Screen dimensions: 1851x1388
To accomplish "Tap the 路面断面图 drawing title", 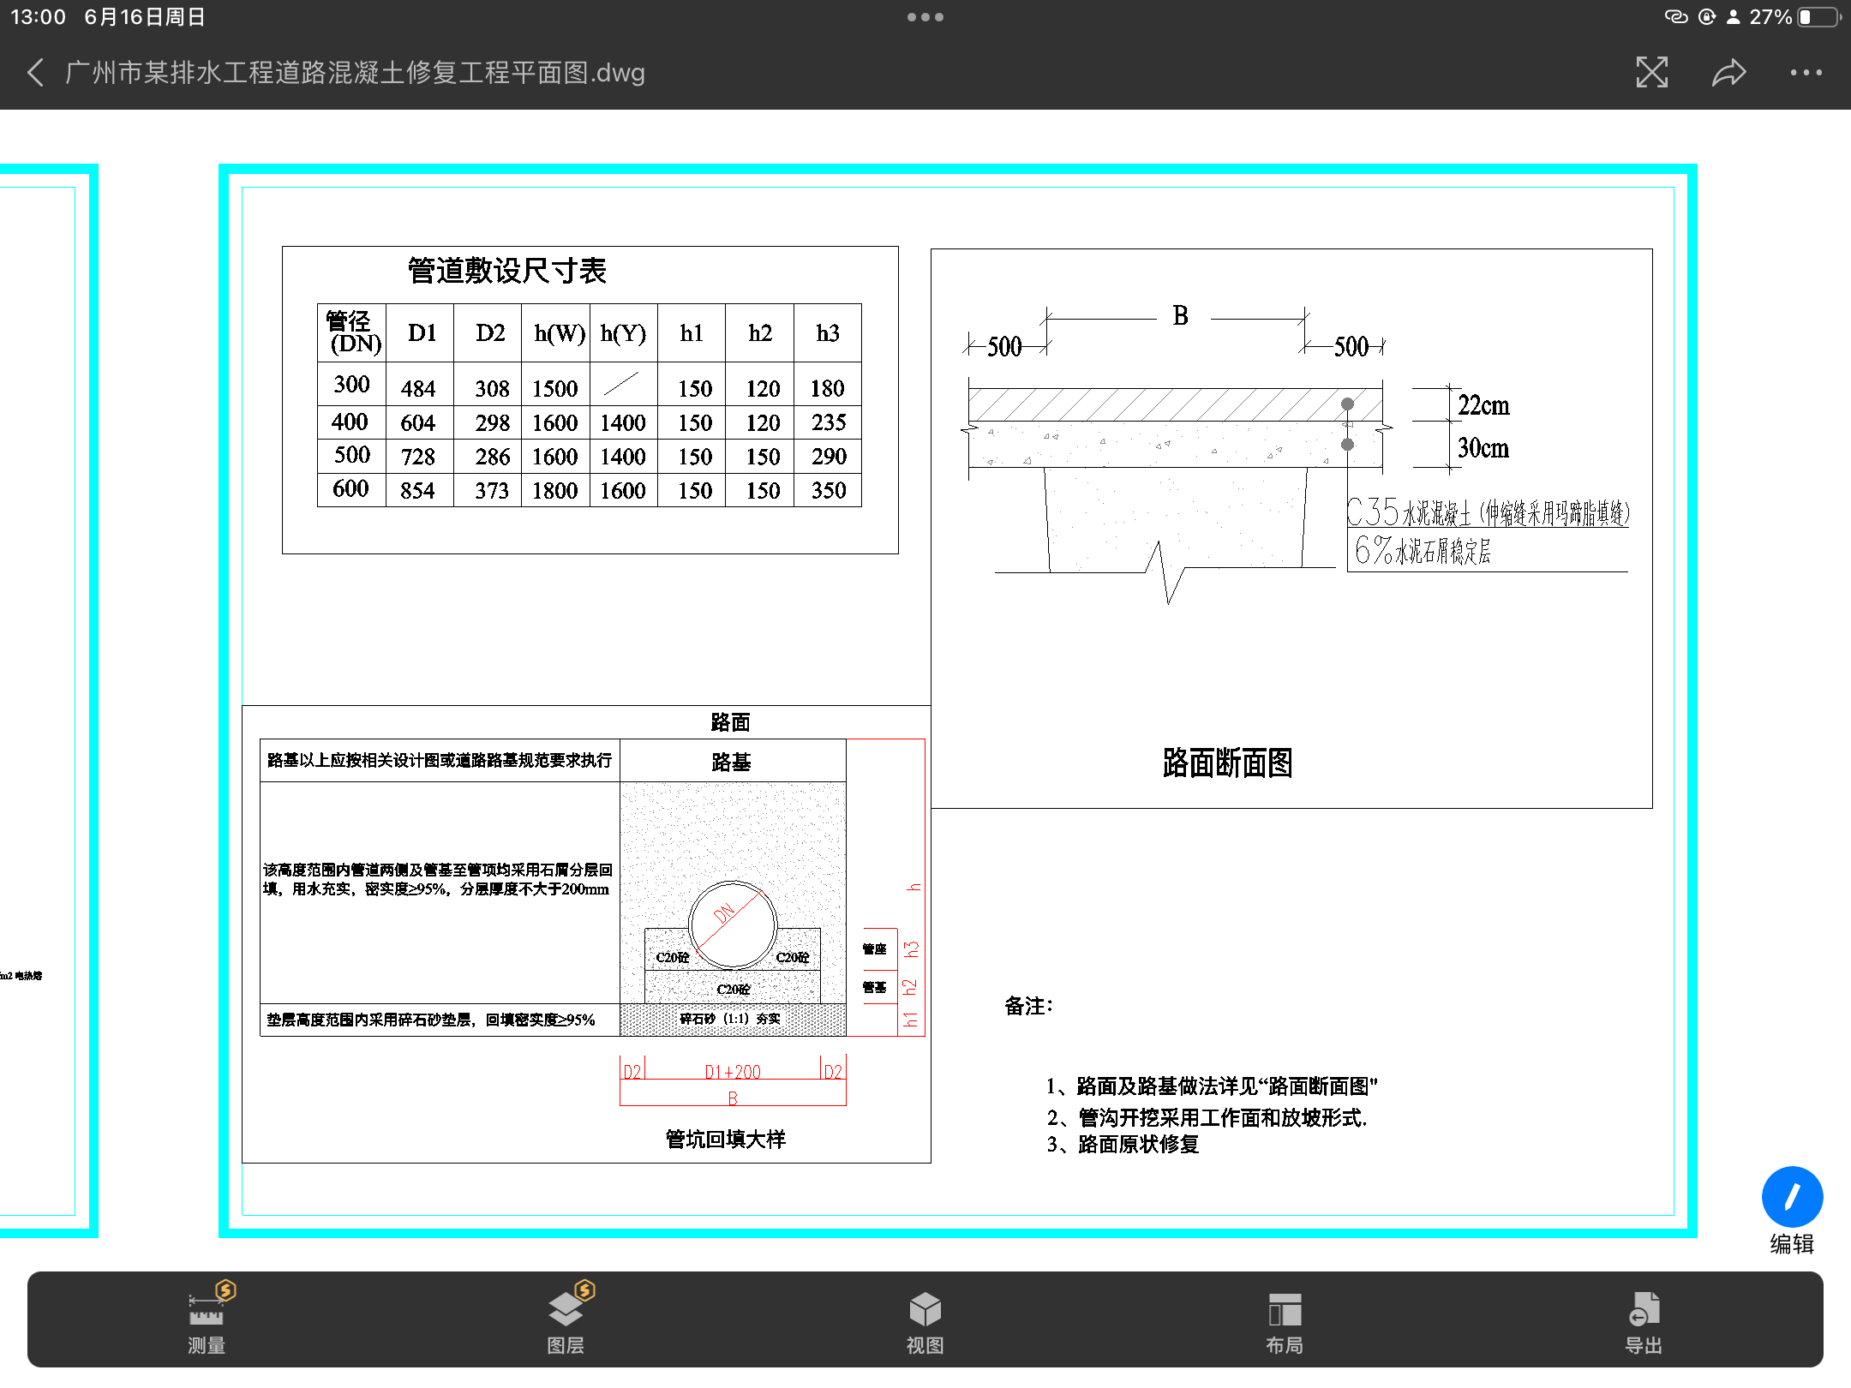I will click(1227, 763).
